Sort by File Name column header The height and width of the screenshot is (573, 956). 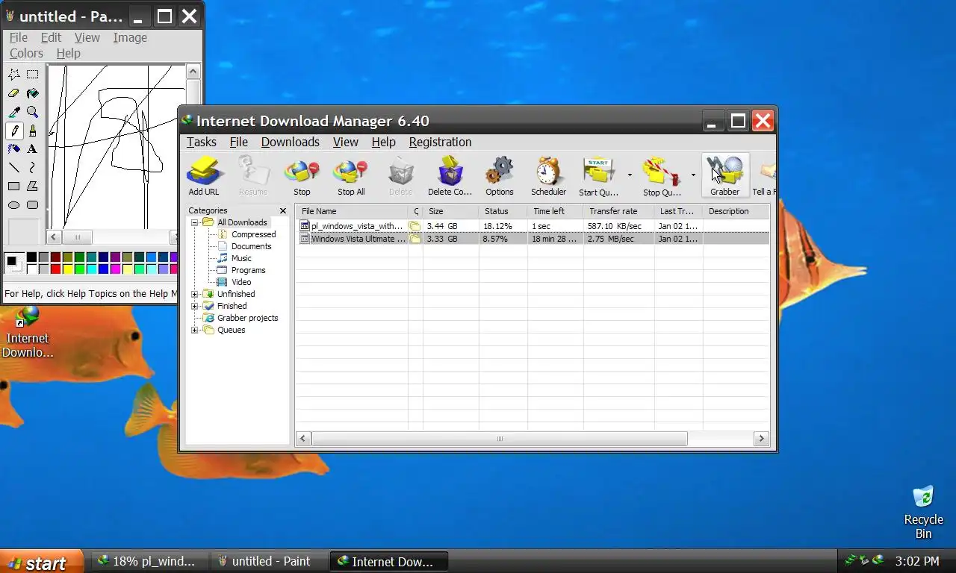351,211
